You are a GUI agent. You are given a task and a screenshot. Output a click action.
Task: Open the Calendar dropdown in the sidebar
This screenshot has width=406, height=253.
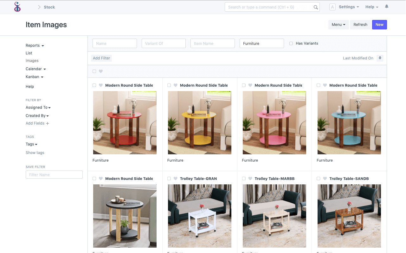pyautogui.click(x=35, y=69)
